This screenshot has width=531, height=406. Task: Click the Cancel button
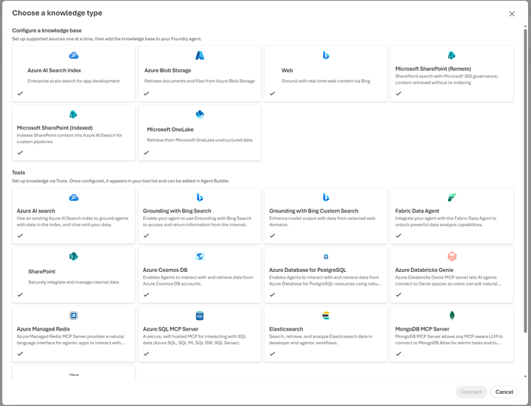click(504, 392)
